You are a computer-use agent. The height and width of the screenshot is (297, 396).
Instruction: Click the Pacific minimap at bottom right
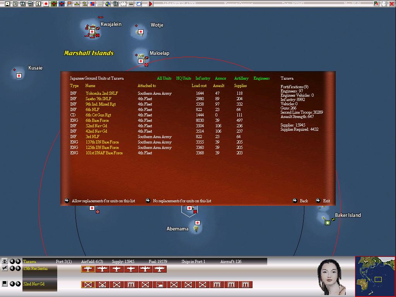click(375, 276)
